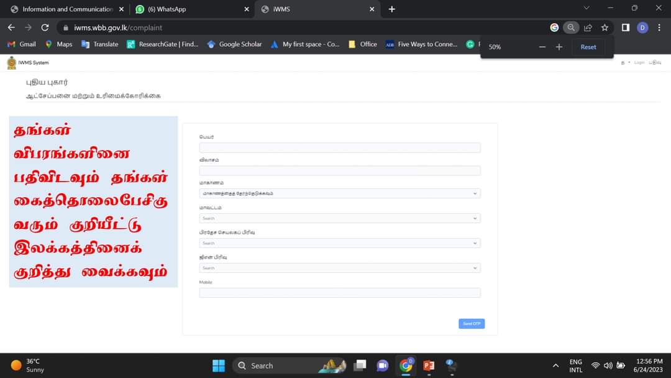
Task: Click the zoom in plus button
Action: [x=559, y=47]
